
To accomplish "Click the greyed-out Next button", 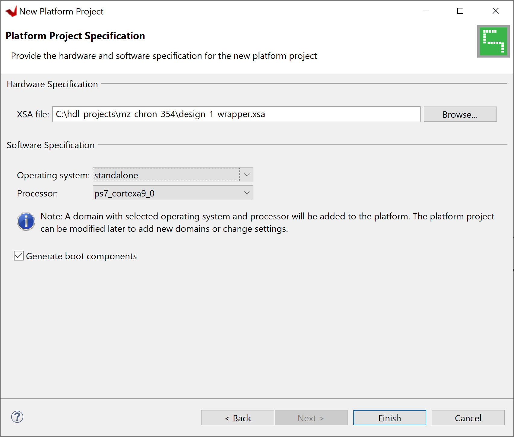I will point(311,418).
